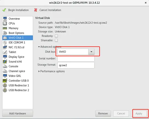
Task: Select the Controller USB 0 card icon
Action: pyautogui.click(x=5, y=81)
